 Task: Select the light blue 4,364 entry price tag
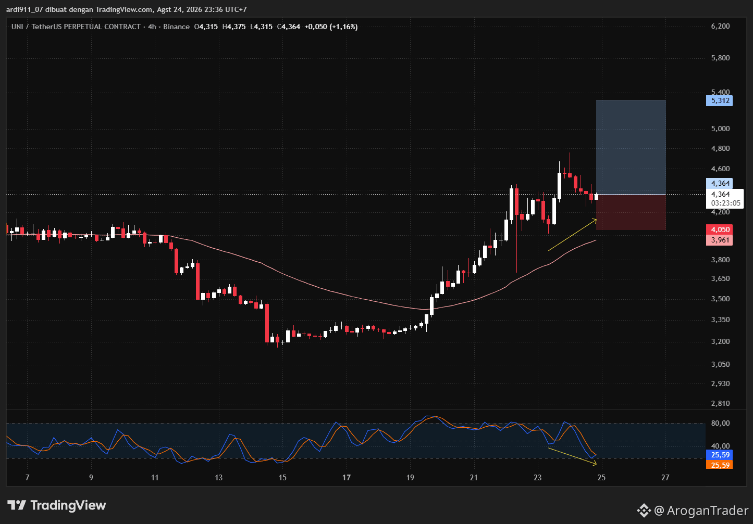click(x=720, y=183)
